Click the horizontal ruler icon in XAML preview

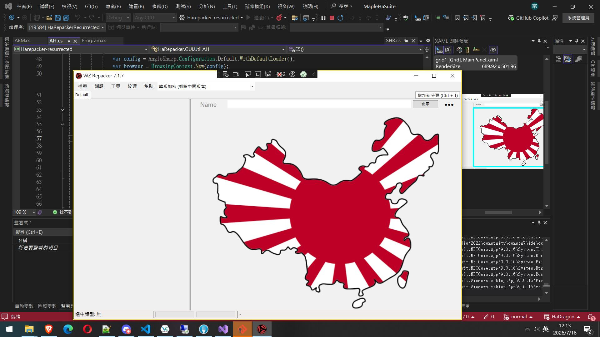pyautogui.click(x=476, y=50)
